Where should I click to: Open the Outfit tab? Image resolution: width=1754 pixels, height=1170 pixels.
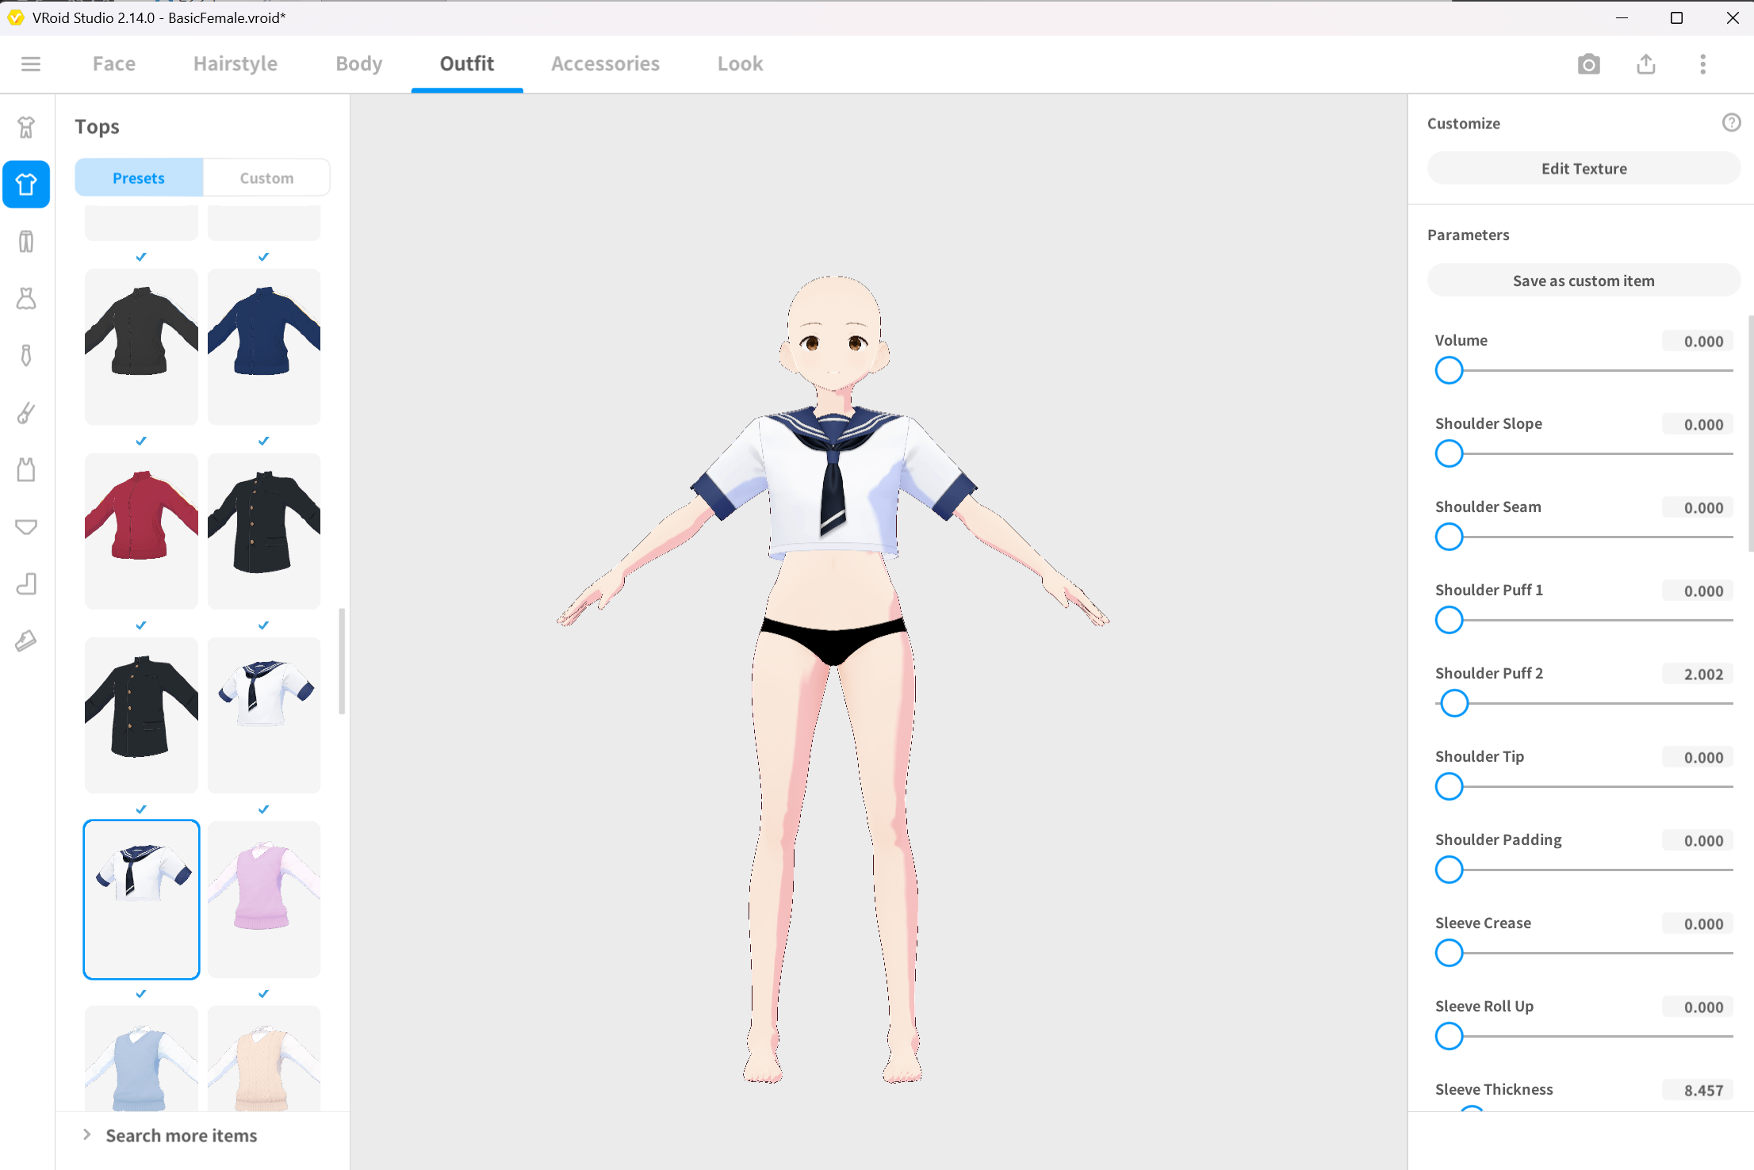click(x=467, y=63)
